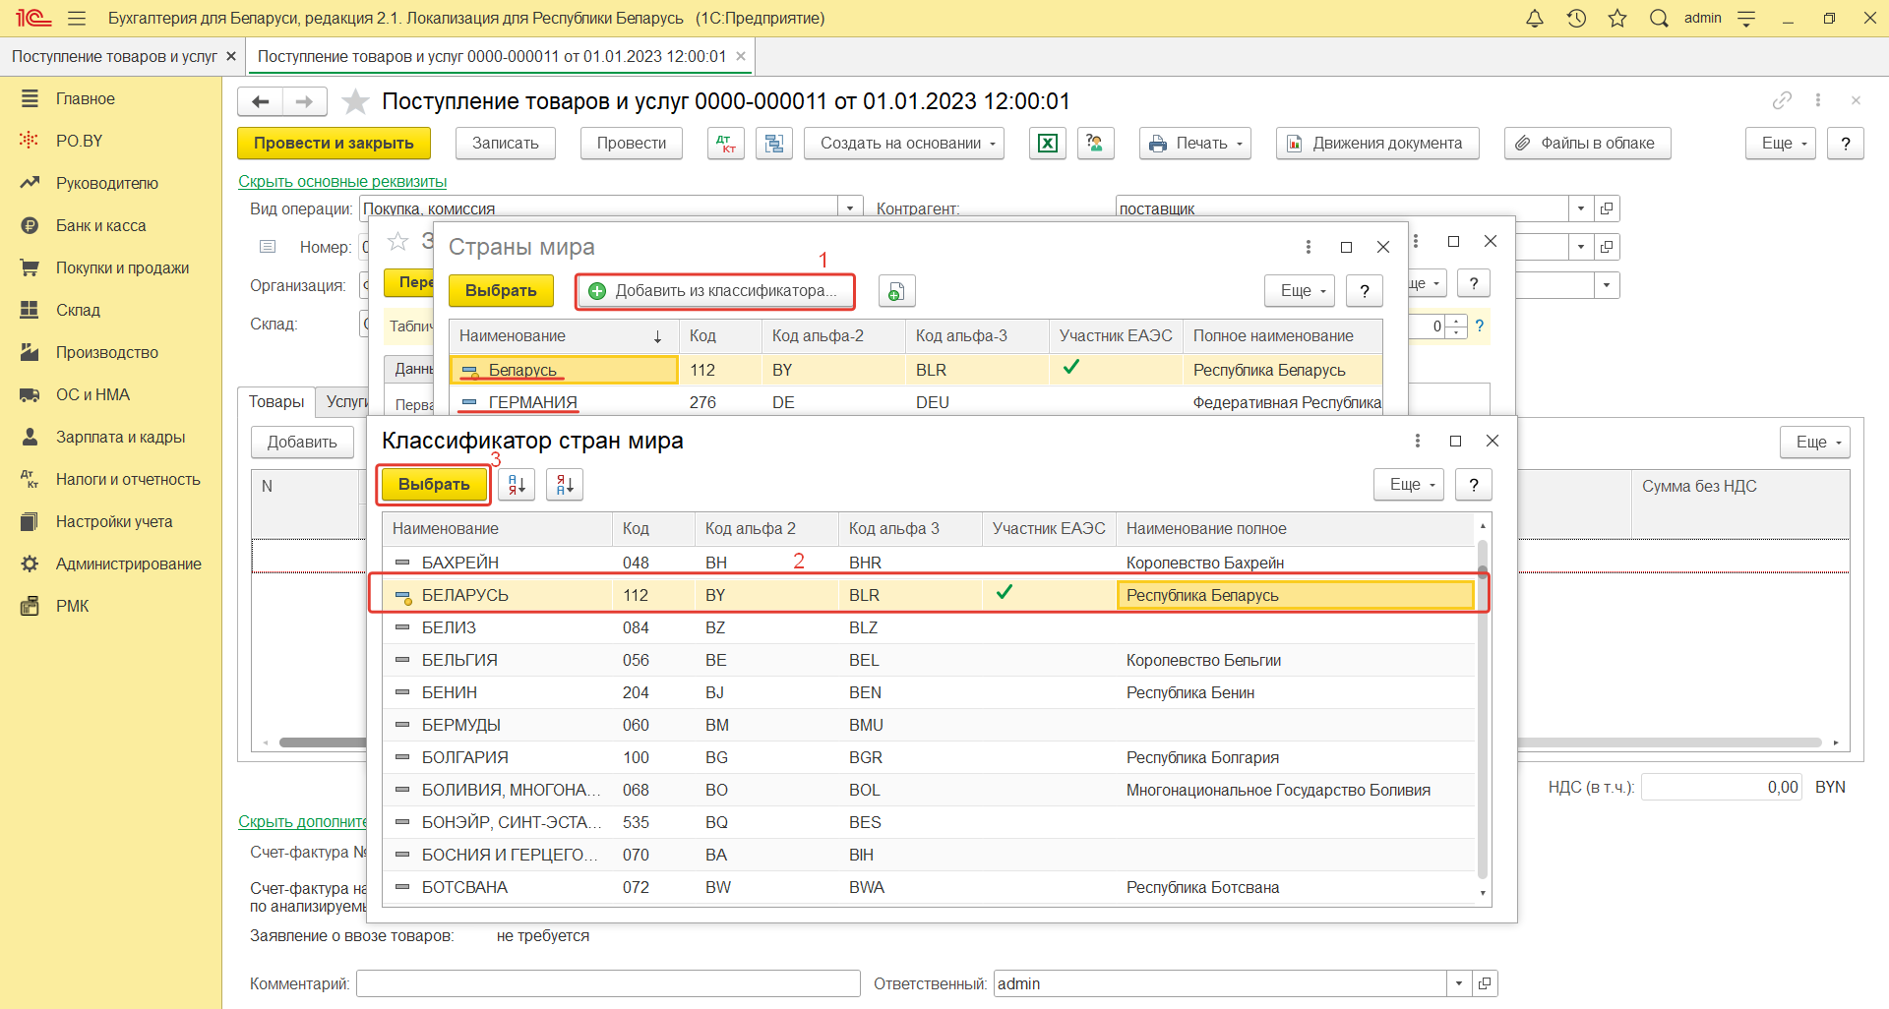Image resolution: width=1889 pixels, height=1009 pixels.
Task: Open the Ответственный field dropdown arrow
Action: click(1459, 983)
